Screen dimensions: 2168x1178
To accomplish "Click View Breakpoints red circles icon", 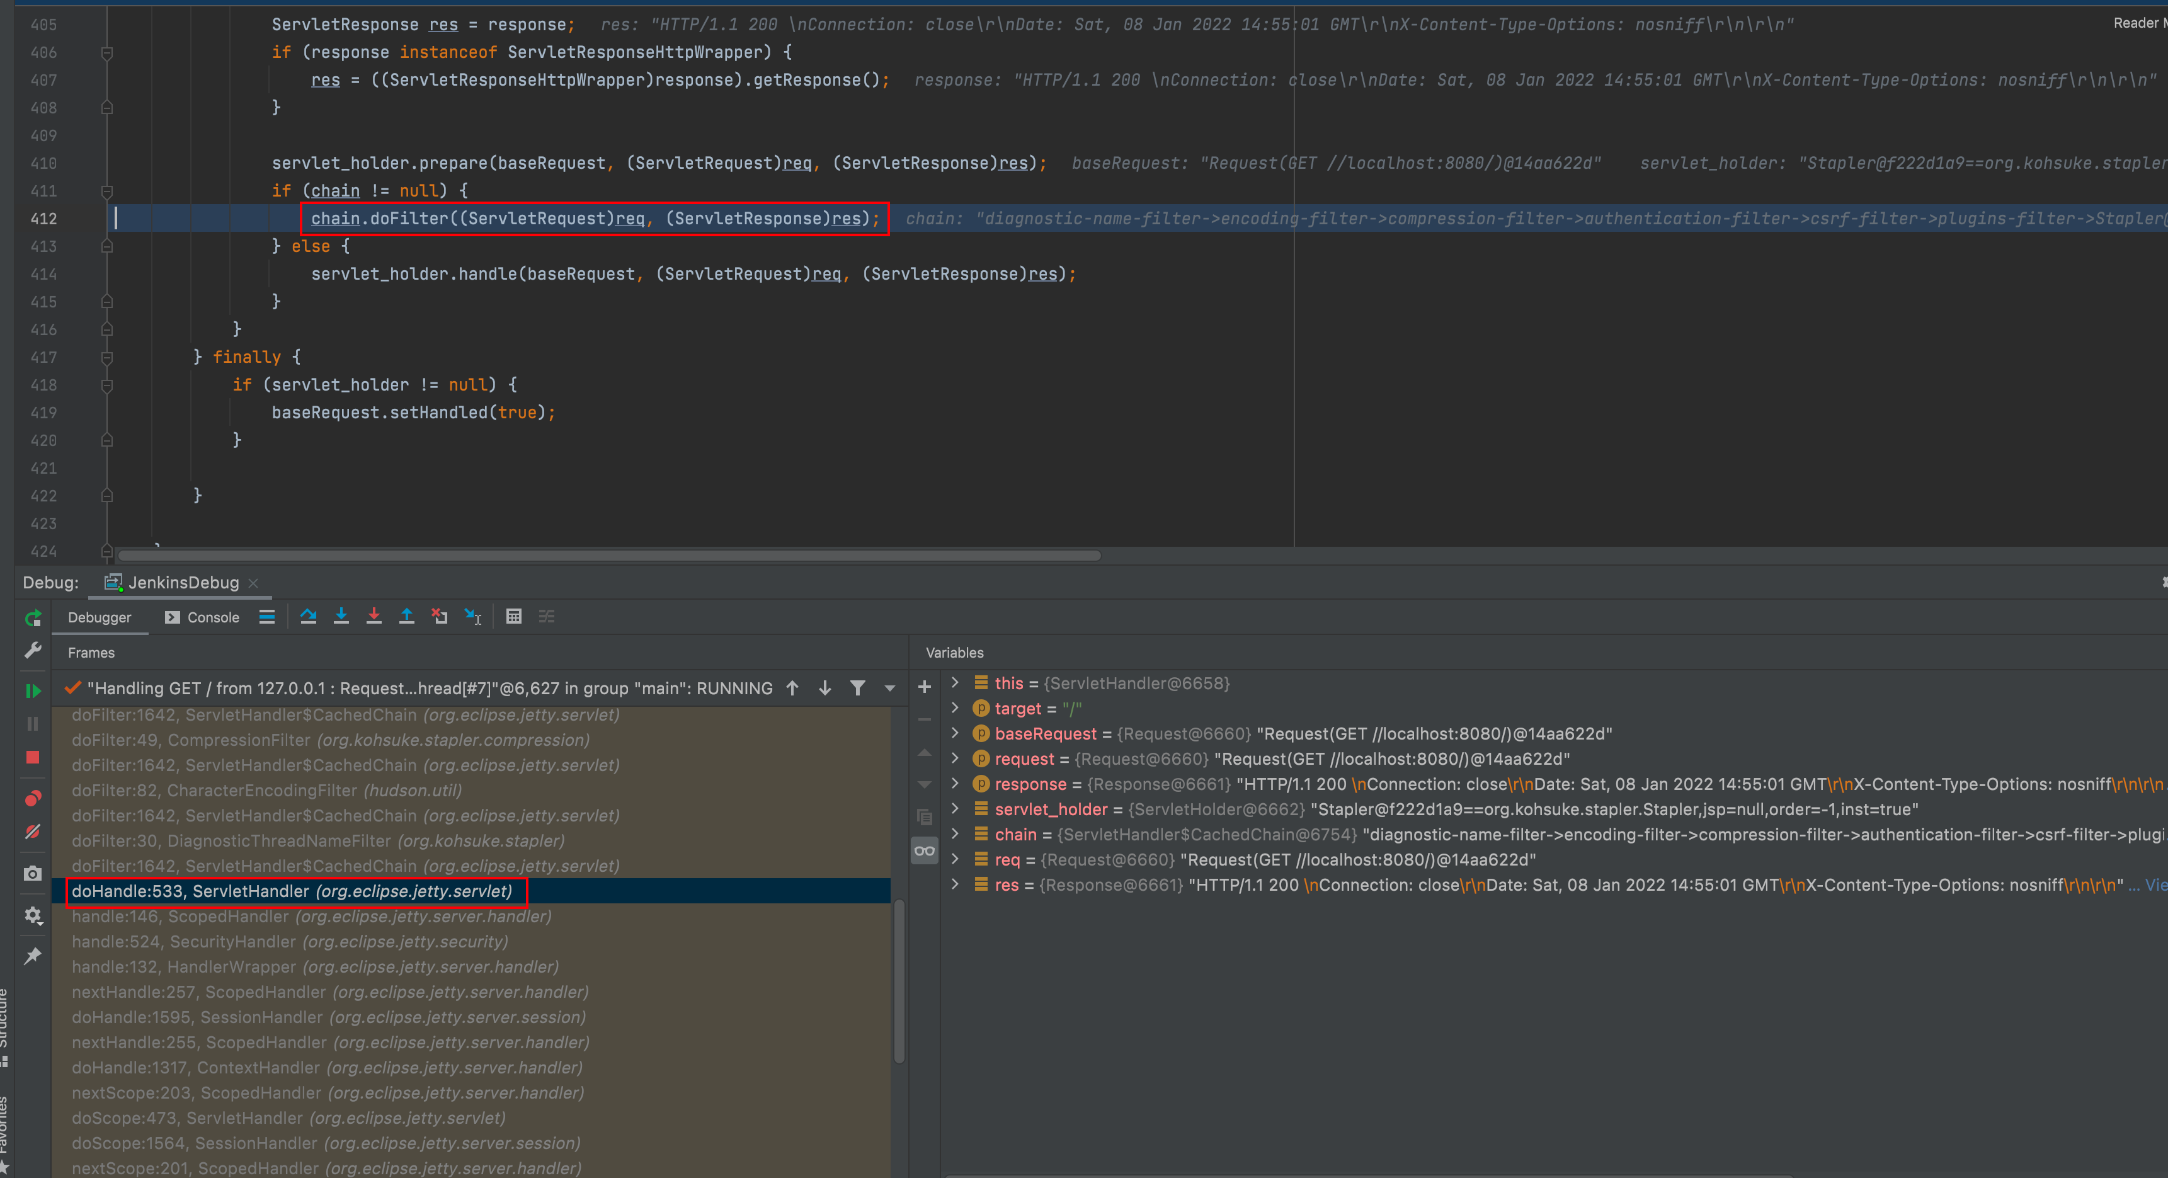I will tap(33, 798).
